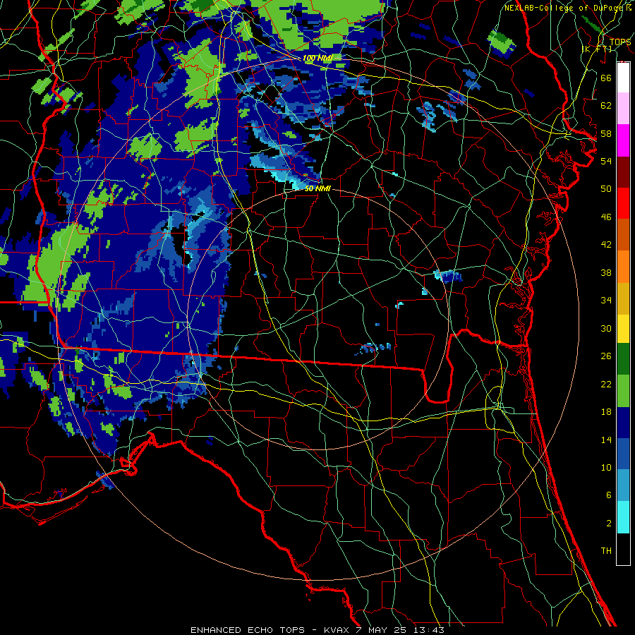
Task: Click the legend value 2
Action: coord(608,524)
